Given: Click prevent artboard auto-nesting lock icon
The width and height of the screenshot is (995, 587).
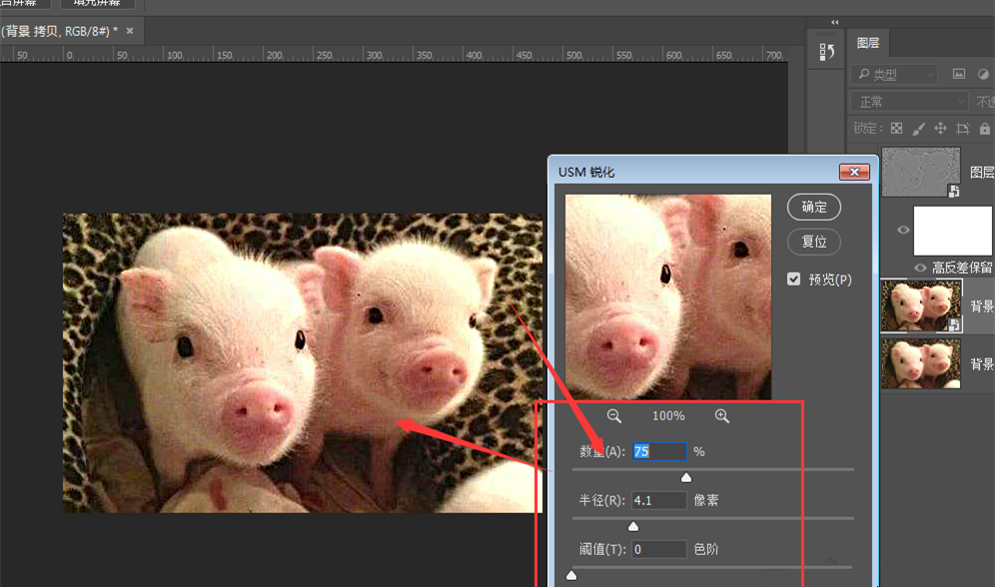Looking at the screenshot, I should 963,129.
